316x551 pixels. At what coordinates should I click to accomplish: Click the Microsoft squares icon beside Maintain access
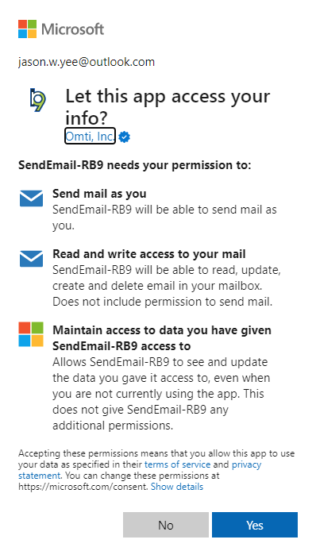tap(31, 334)
